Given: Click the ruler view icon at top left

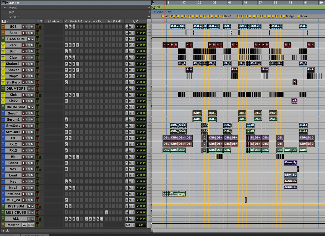Looking at the screenshot, I should [x=4, y=3].
